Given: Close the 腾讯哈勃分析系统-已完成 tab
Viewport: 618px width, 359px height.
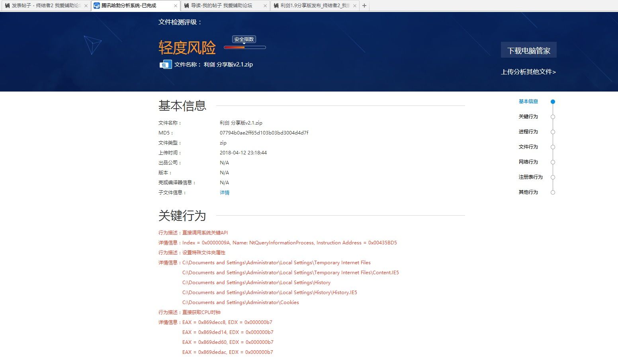Looking at the screenshot, I should pyautogui.click(x=176, y=6).
